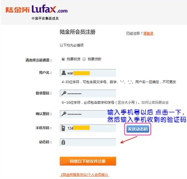Click the user silhouette icon in username field

(x=64, y=73)
